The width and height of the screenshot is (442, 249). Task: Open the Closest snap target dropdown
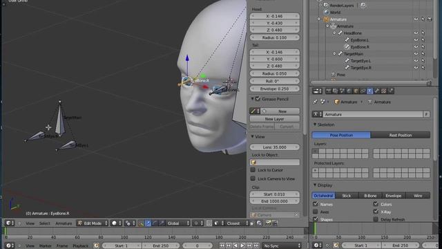point(236,223)
